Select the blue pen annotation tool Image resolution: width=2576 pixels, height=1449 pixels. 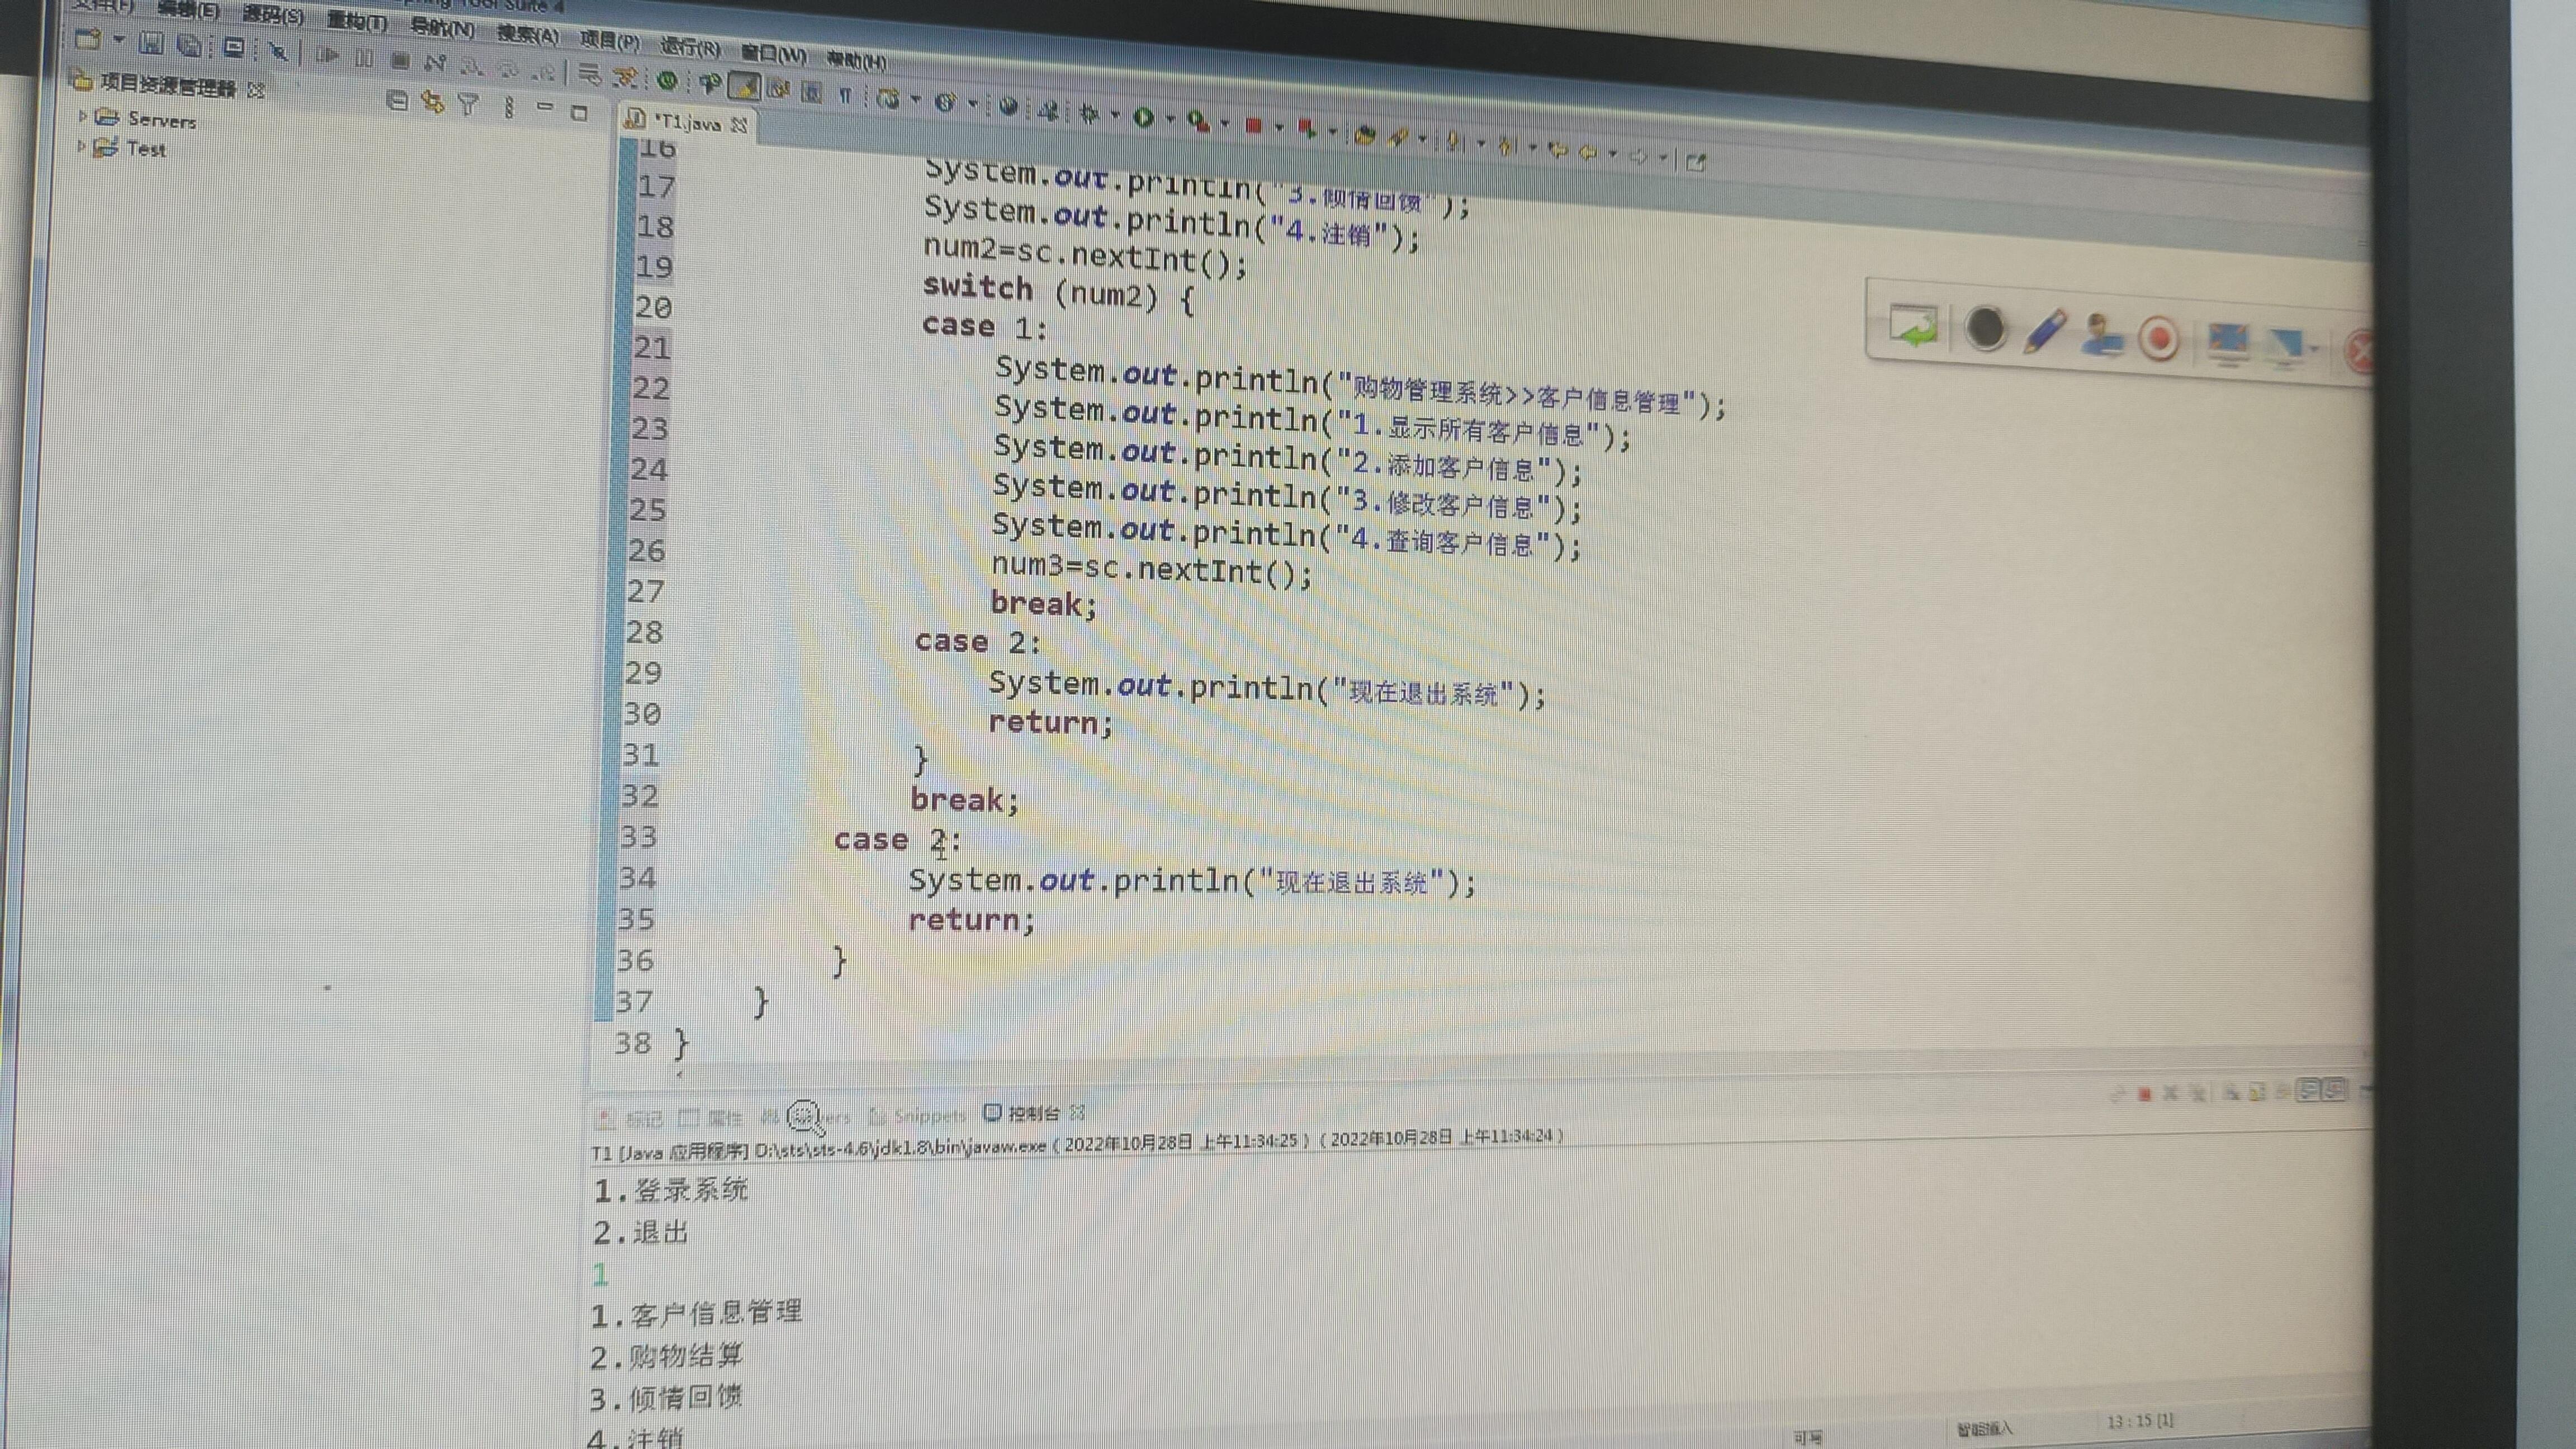coord(2045,332)
